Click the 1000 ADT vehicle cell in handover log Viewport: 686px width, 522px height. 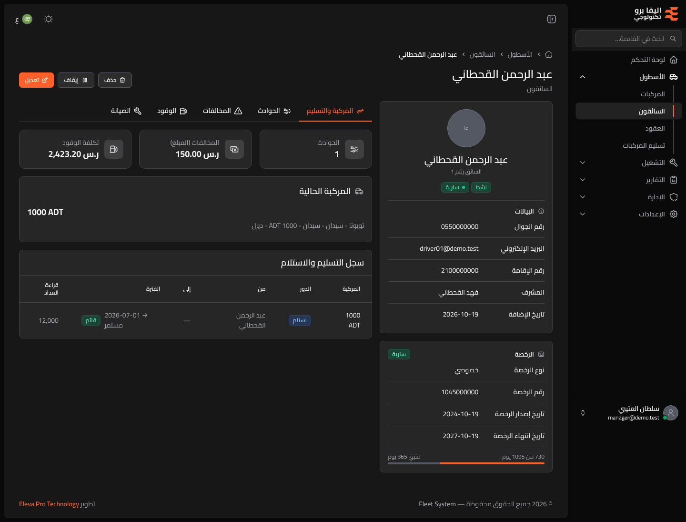353,320
